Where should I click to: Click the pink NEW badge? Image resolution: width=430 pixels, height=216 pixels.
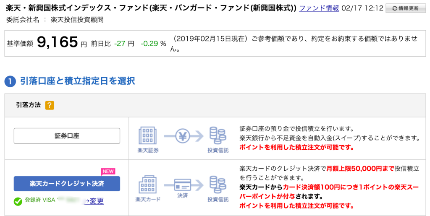(x=108, y=172)
